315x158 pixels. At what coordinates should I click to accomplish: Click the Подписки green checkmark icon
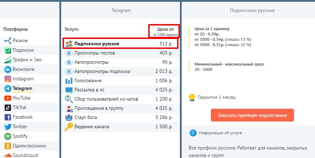tap(7, 50)
